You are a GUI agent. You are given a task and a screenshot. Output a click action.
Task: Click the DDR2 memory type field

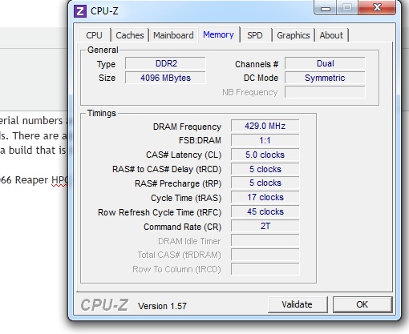(165, 63)
